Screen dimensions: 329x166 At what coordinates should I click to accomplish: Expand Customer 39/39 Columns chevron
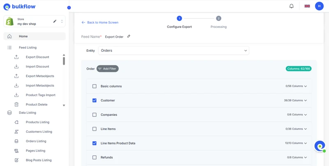coord(306,100)
